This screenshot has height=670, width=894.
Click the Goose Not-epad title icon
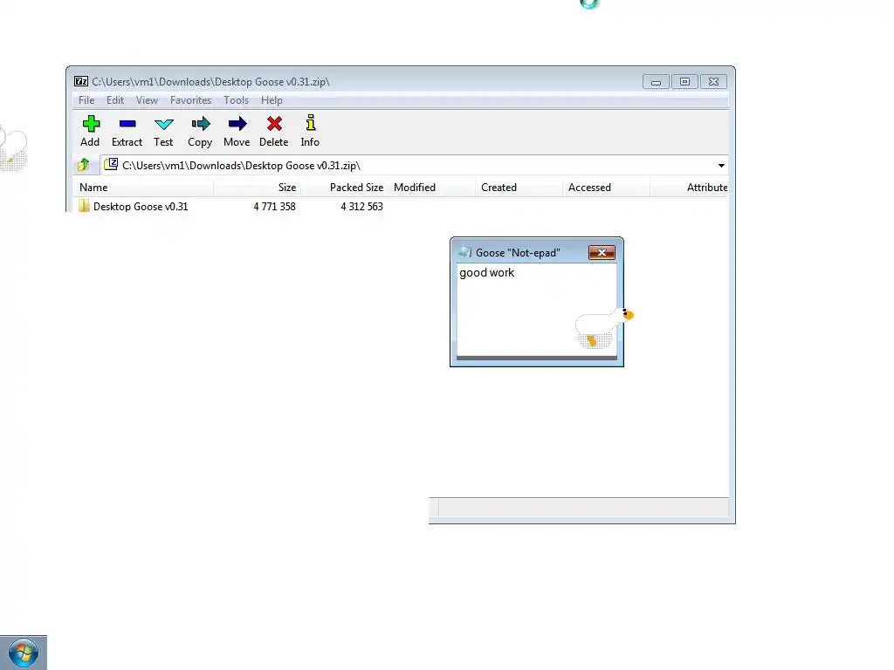(465, 252)
